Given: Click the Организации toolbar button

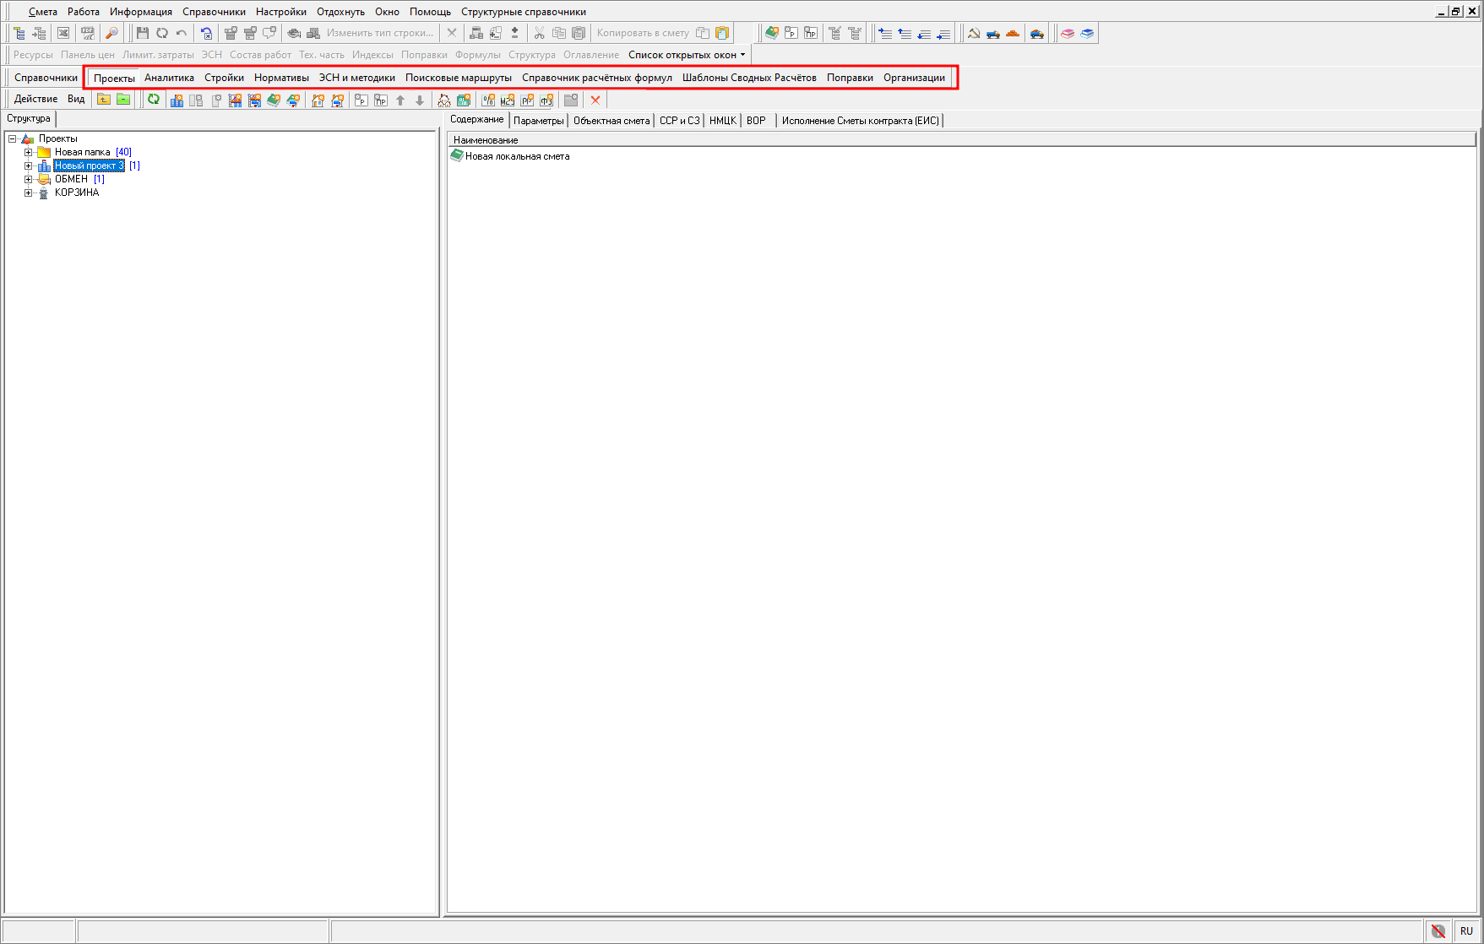Looking at the screenshot, I should click(x=914, y=78).
